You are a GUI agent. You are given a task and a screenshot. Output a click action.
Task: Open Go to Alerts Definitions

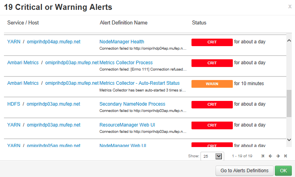244,171
